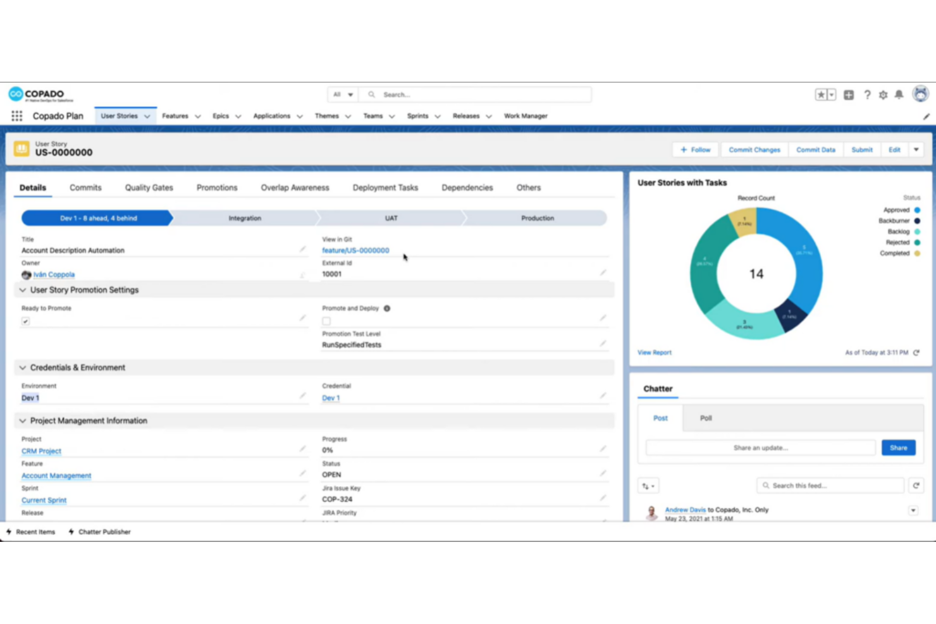Open the Help question mark icon
Screen dimensions: 936x624
[x=867, y=95]
